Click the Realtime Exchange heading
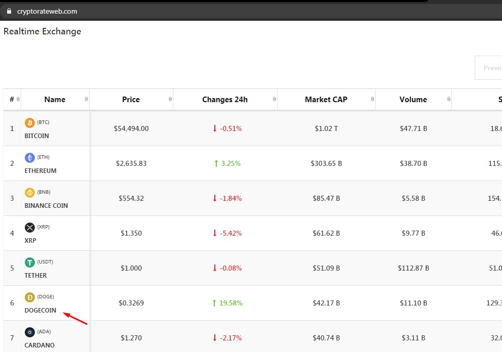Image resolution: width=502 pixels, height=352 pixels. pyautogui.click(x=42, y=31)
